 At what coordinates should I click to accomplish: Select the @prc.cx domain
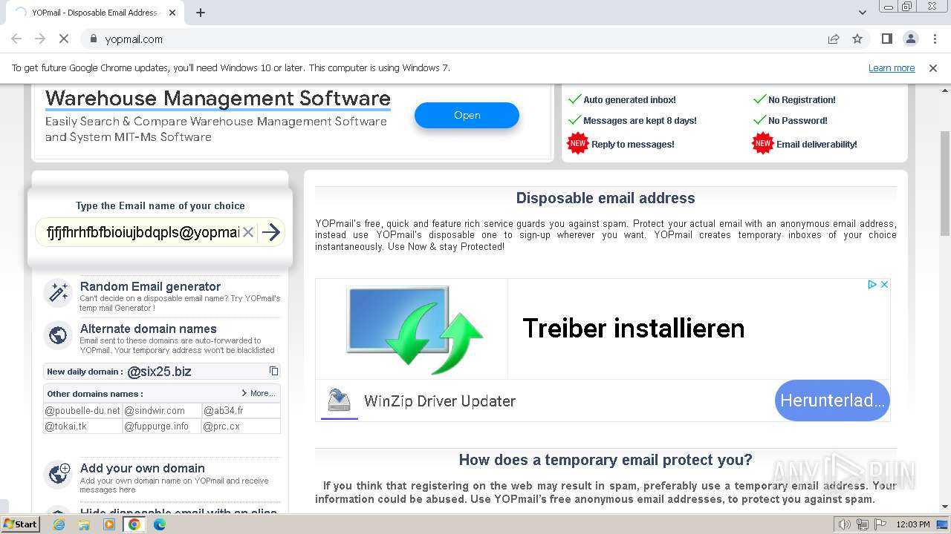point(241,426)
